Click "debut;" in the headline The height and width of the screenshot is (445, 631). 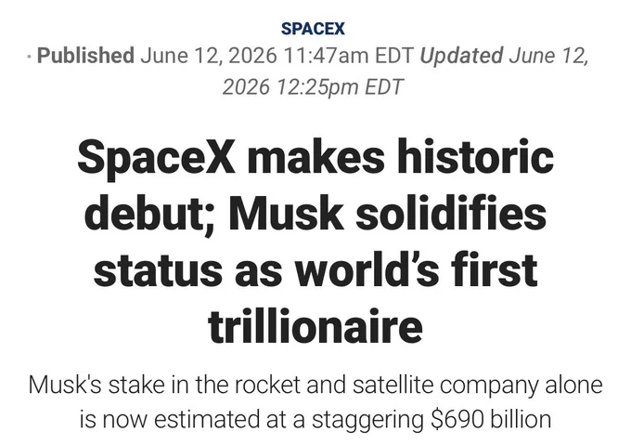(151, 215)
